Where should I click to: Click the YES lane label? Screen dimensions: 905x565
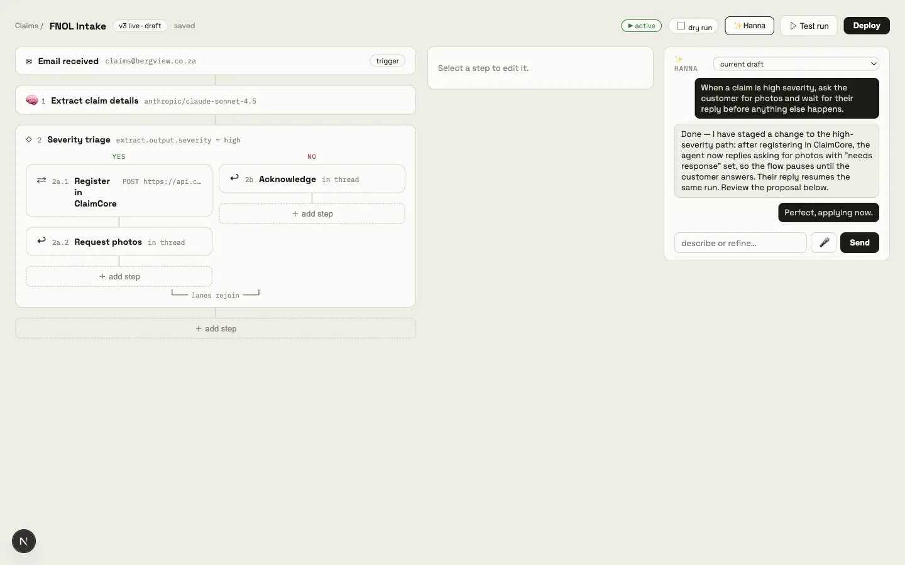click(x=119, y=156)
